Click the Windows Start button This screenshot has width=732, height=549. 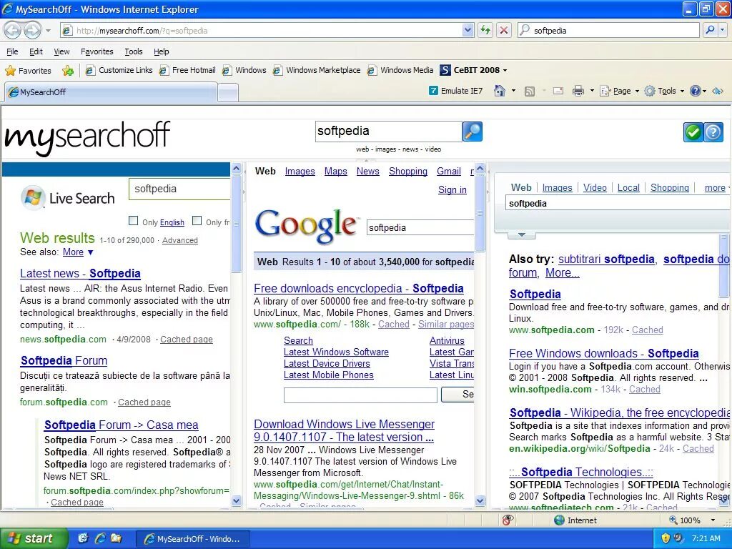point(34,539)
